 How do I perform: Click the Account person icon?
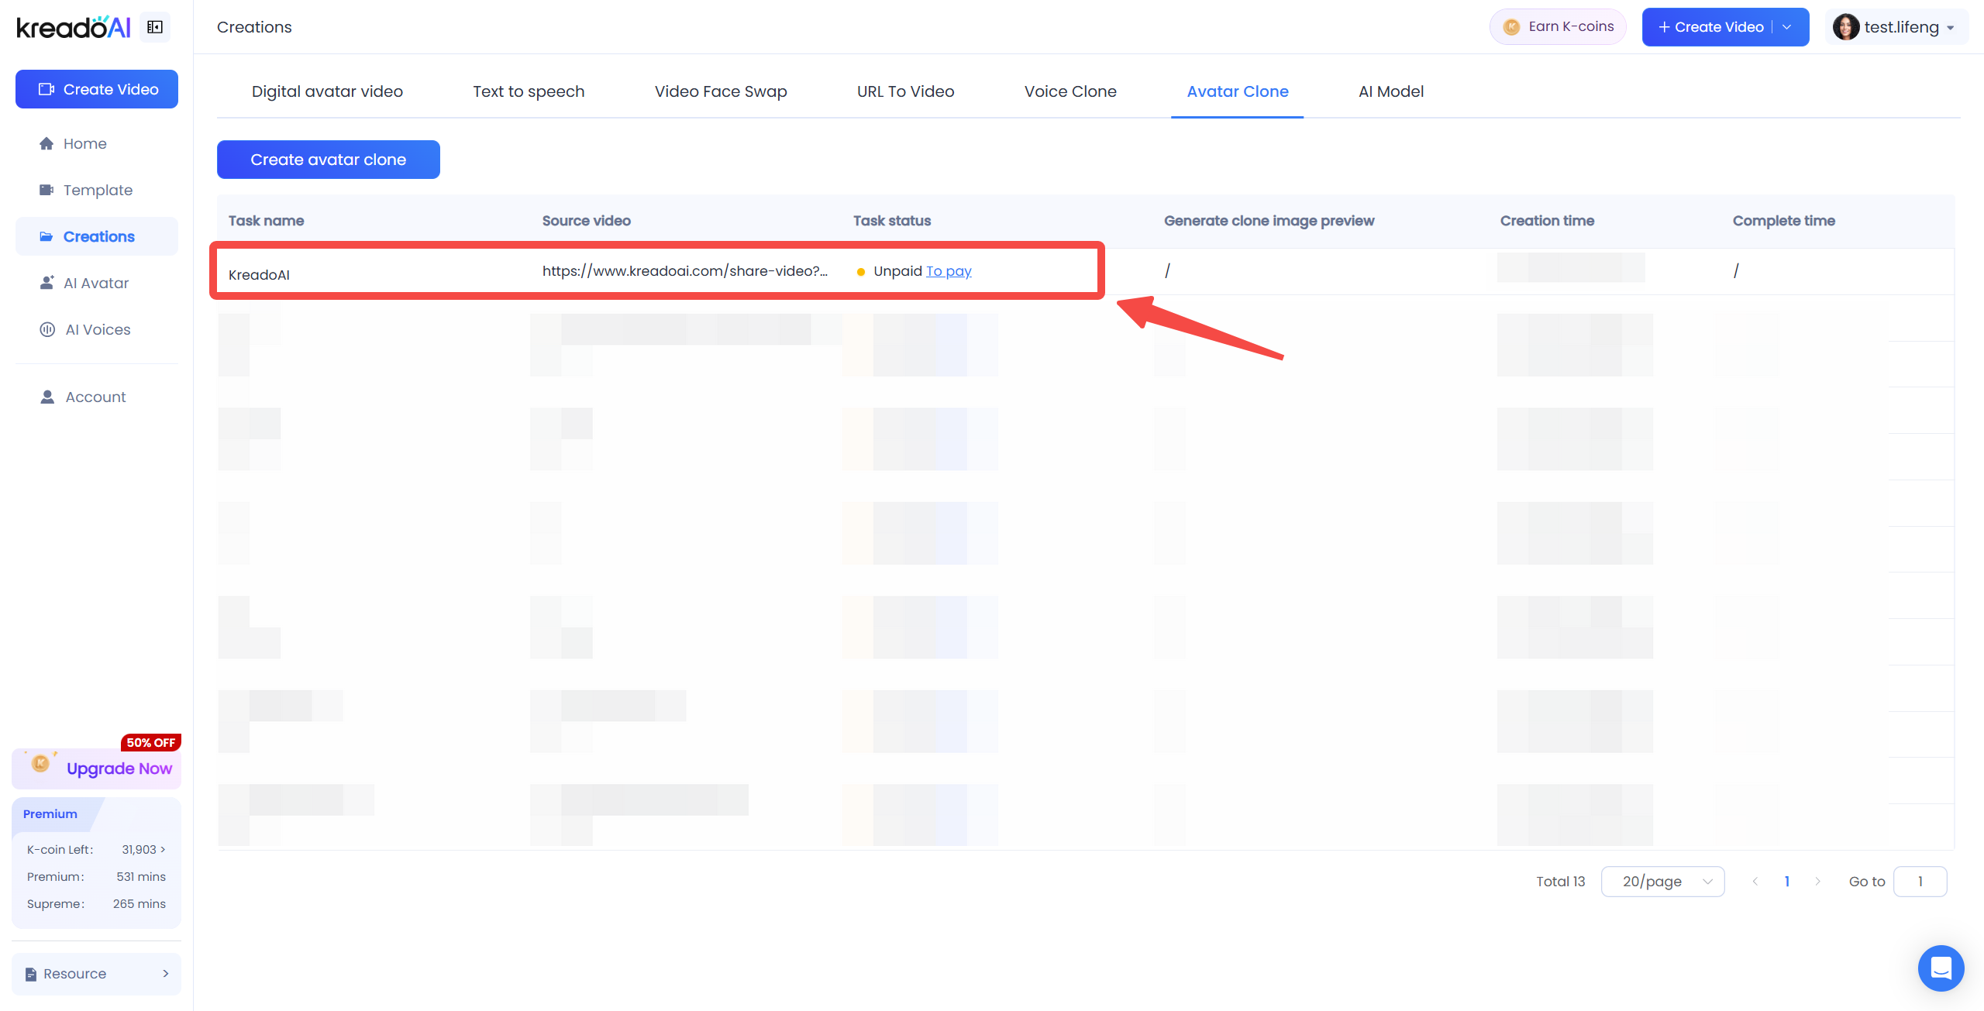[47, 397]
